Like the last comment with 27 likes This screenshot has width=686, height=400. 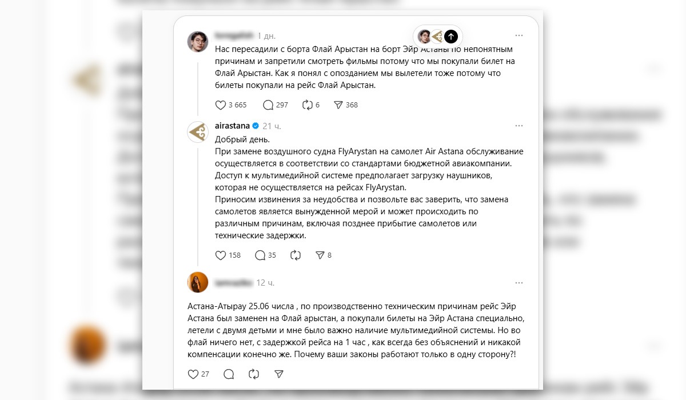point(198,374)
